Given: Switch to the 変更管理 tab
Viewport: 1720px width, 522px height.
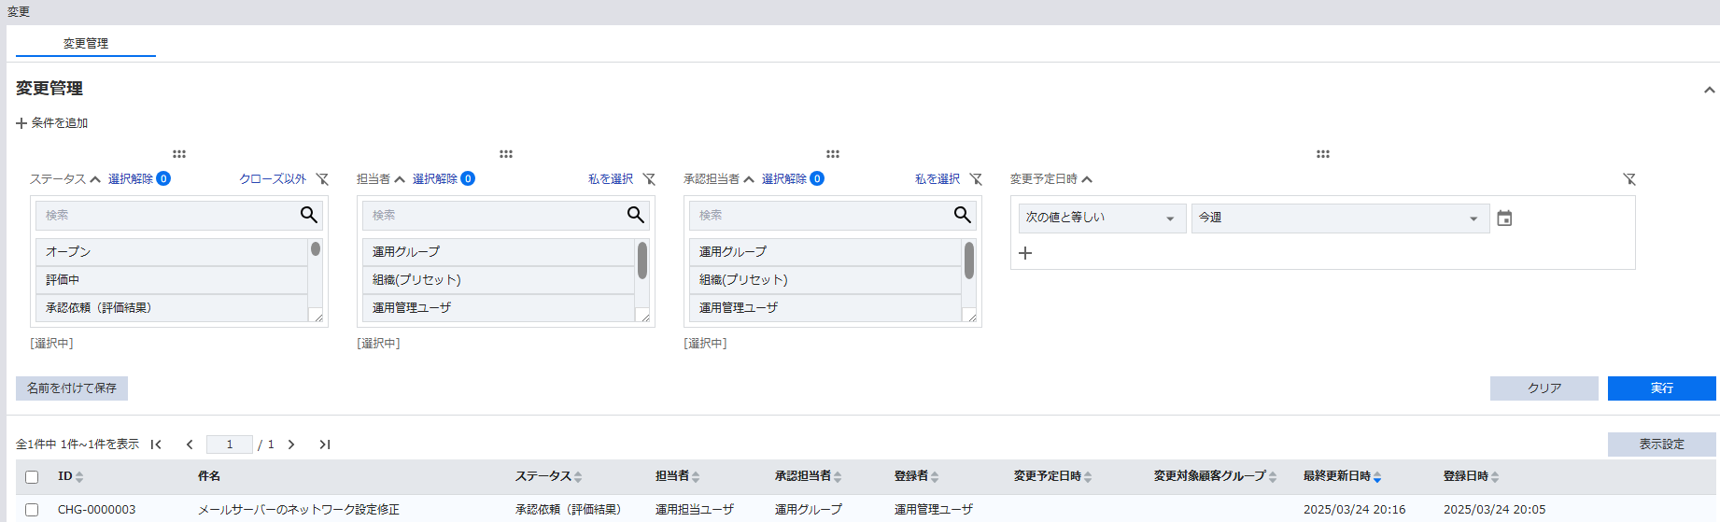Looking at the screenshot, I should (x=86, y=43).
